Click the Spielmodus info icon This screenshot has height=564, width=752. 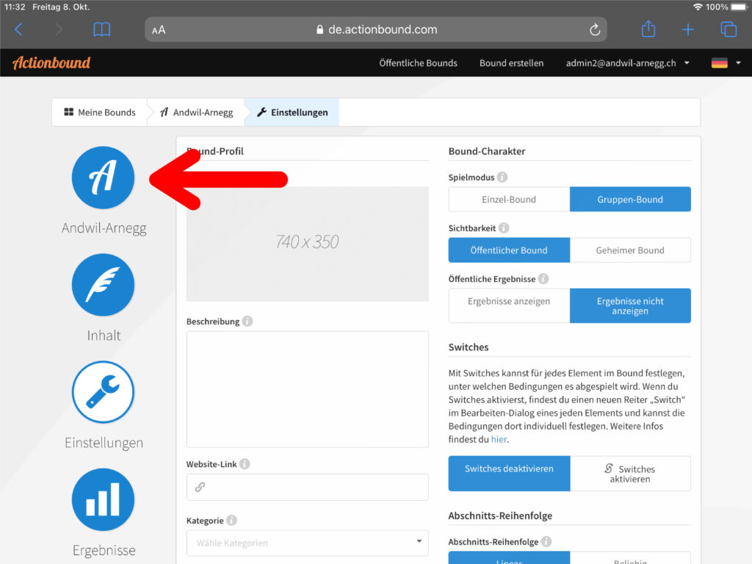coord(502,178)
